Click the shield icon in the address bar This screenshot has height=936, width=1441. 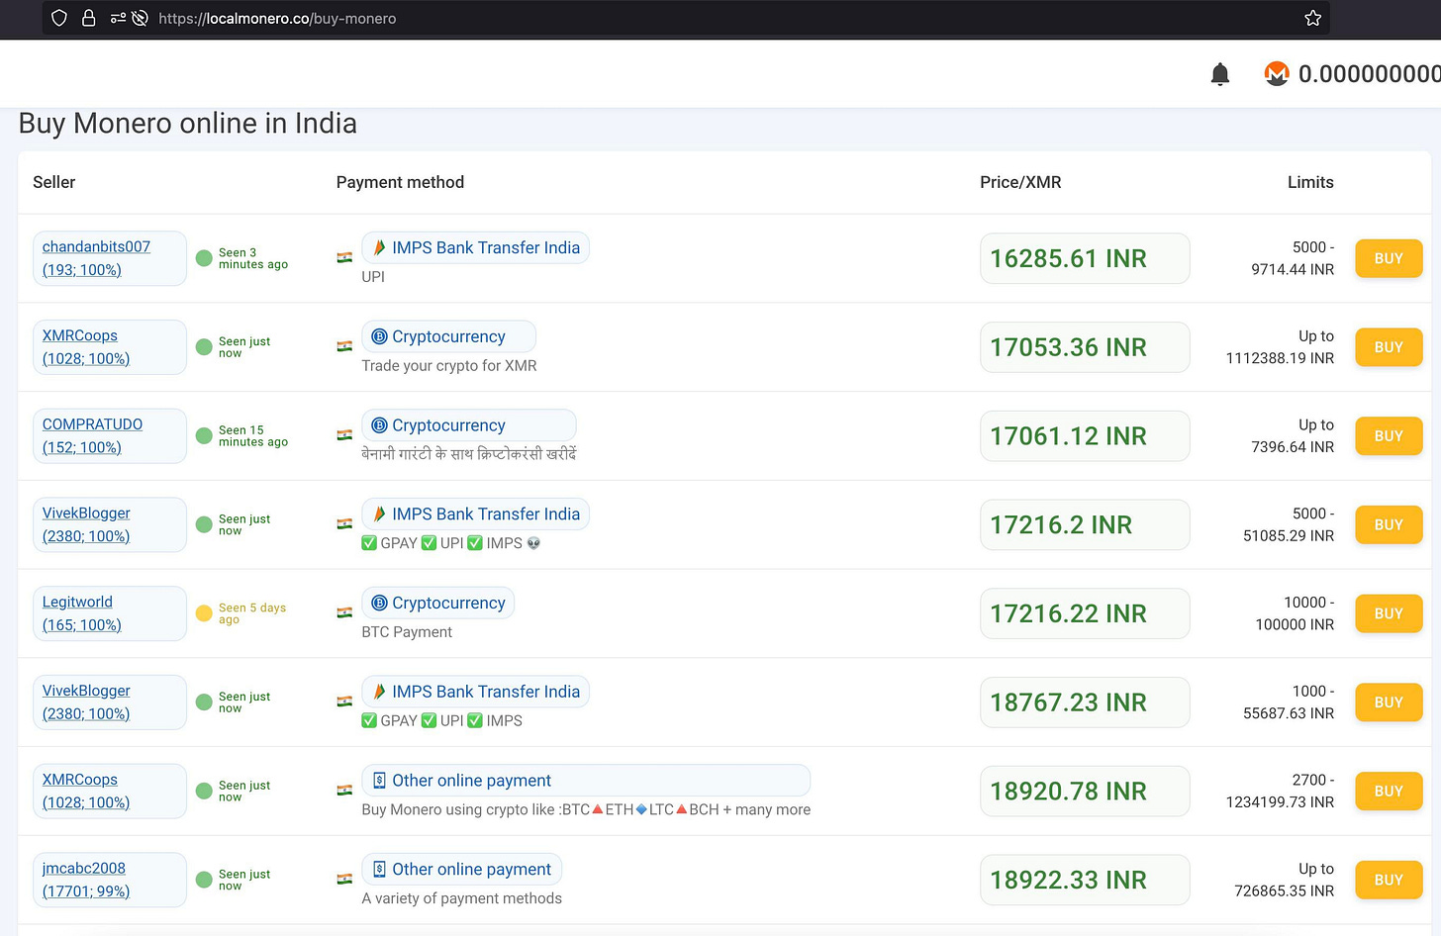59,18
